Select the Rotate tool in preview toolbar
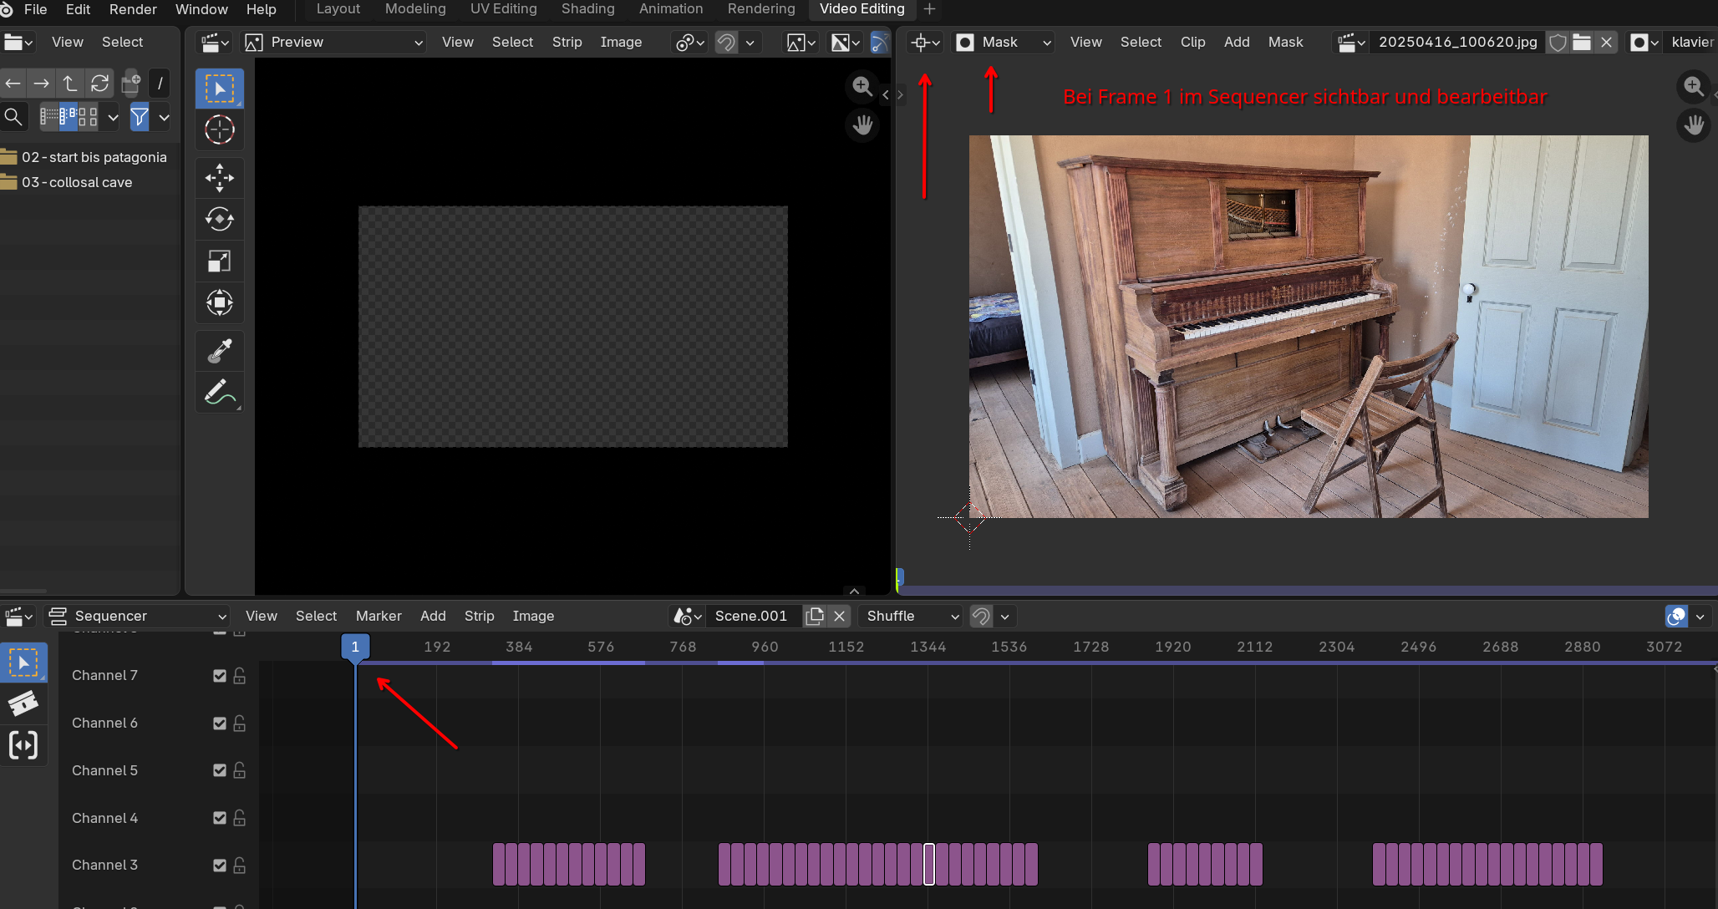 (x=220, y=220)
